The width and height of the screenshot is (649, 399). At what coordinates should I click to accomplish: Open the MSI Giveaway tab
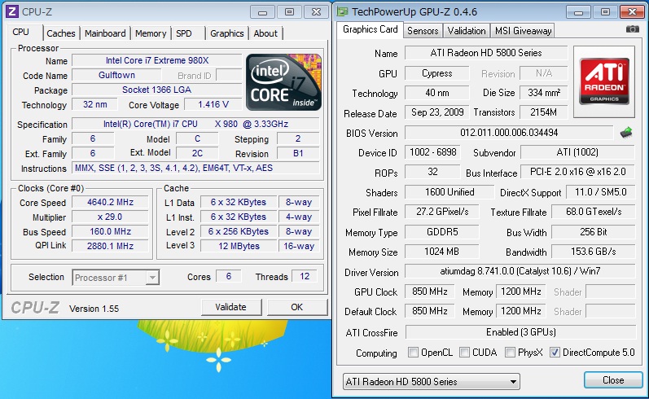point(523,31)
